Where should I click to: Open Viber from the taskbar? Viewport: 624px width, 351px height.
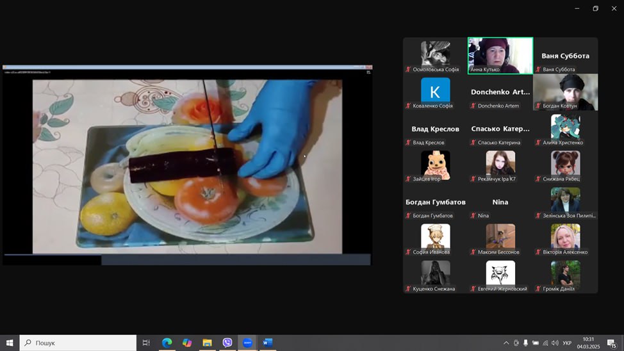(x=227, y=343)
